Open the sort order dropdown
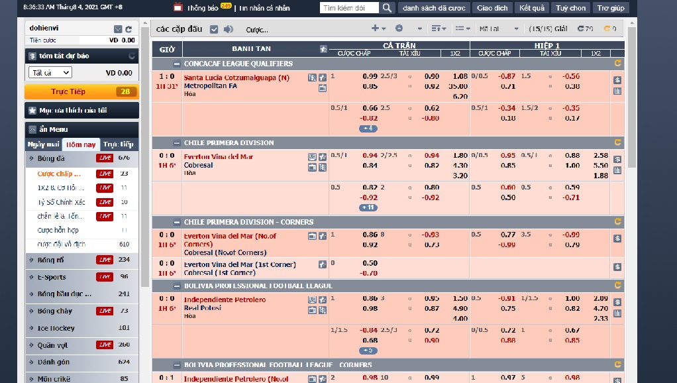677x383 pixels. [x=439, y=28]
